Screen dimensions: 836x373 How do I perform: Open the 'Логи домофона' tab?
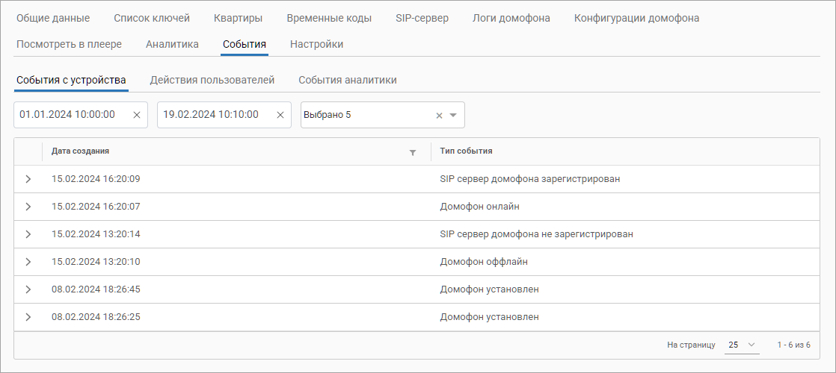point(511,18)
